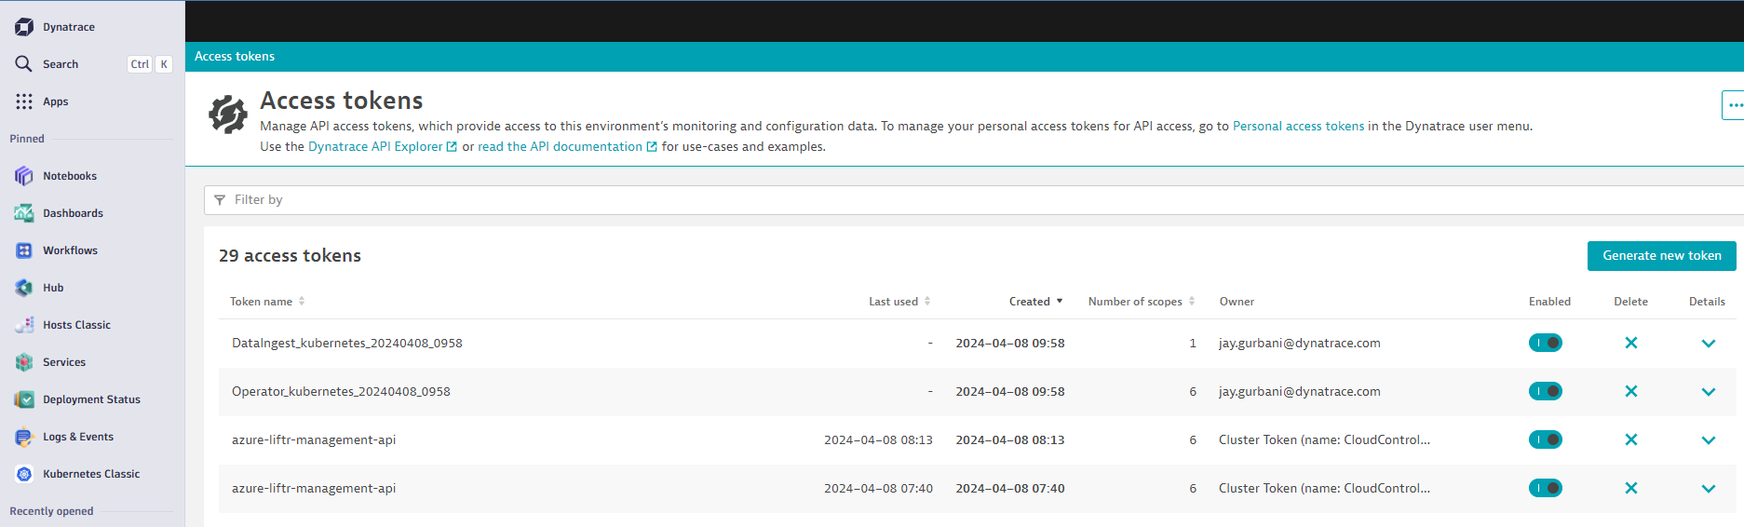Open the Search magnifier icon
Viewport: 1744px width, 527px height.
pyautogui.click(x=24, y=64)
